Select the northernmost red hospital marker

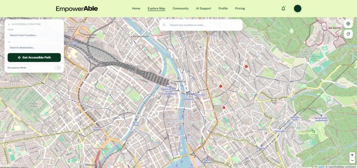pos(246,67)
